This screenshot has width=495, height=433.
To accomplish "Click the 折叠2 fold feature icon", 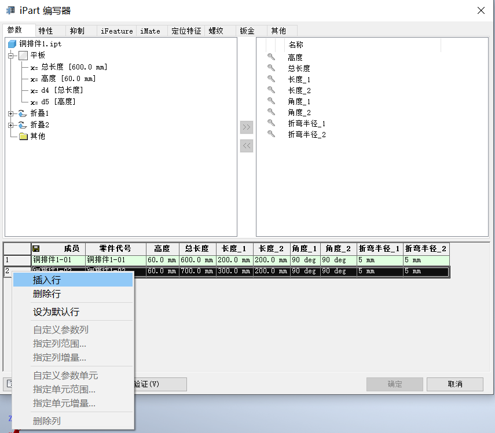I will pyautogui.click(x=23, y=125).
